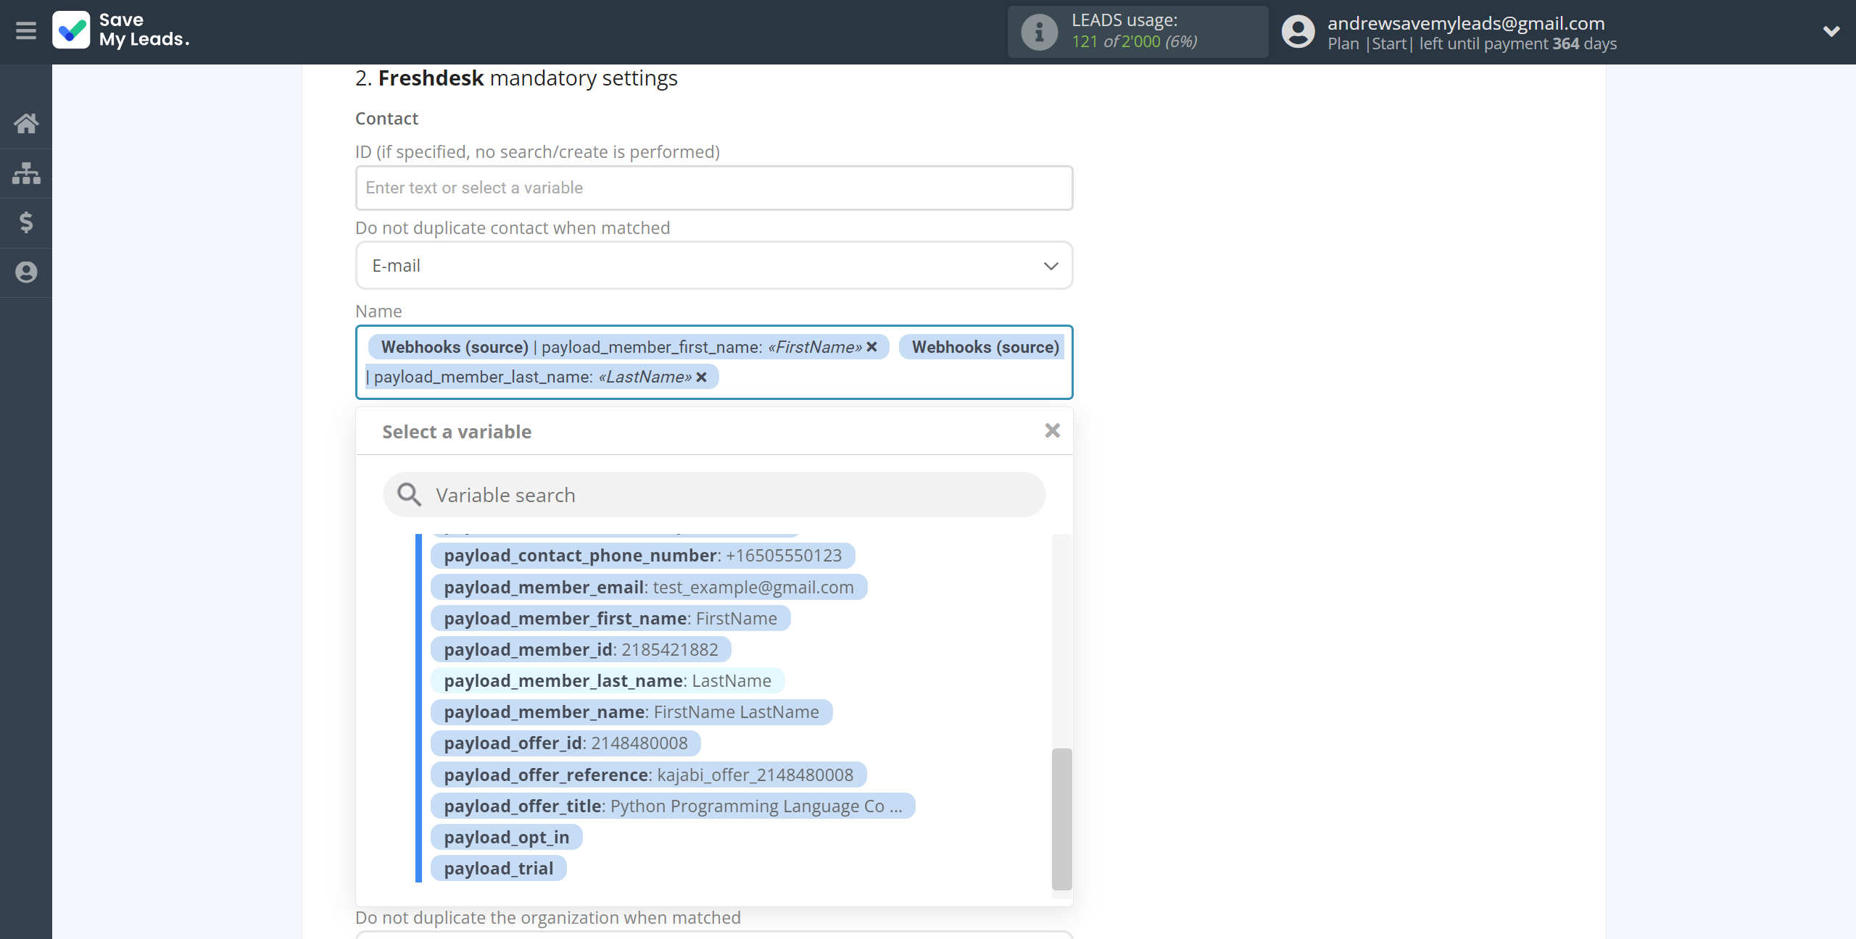This screenshot has width=1856, height=939.
Task: Click the LEADS usage info icon
Action: point(1039,32)
